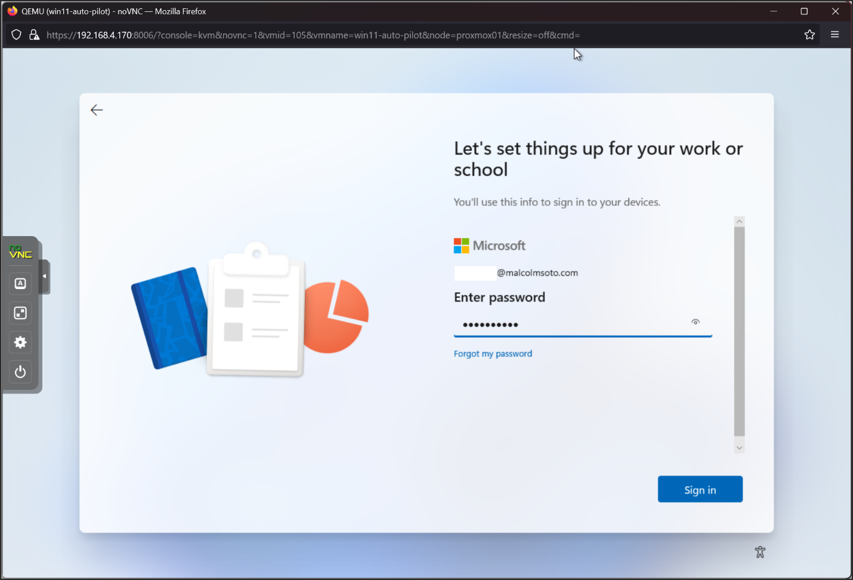Bookmark this page with the star icon
853x580 pixels.
[x=809, y=35]
